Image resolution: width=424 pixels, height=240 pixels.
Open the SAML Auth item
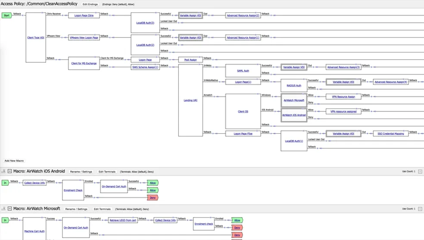pos(243,71)
